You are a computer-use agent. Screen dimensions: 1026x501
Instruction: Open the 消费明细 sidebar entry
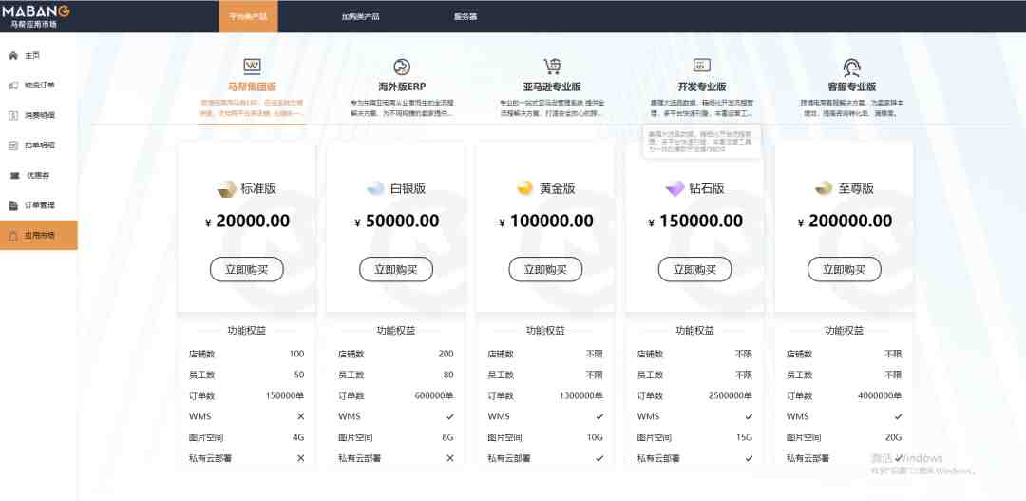pyautogui.click(x=39, y=115)
